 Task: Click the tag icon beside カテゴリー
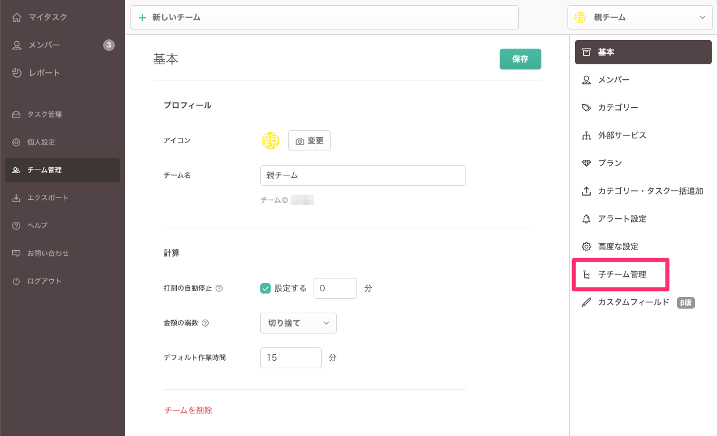tap(586, 108)
